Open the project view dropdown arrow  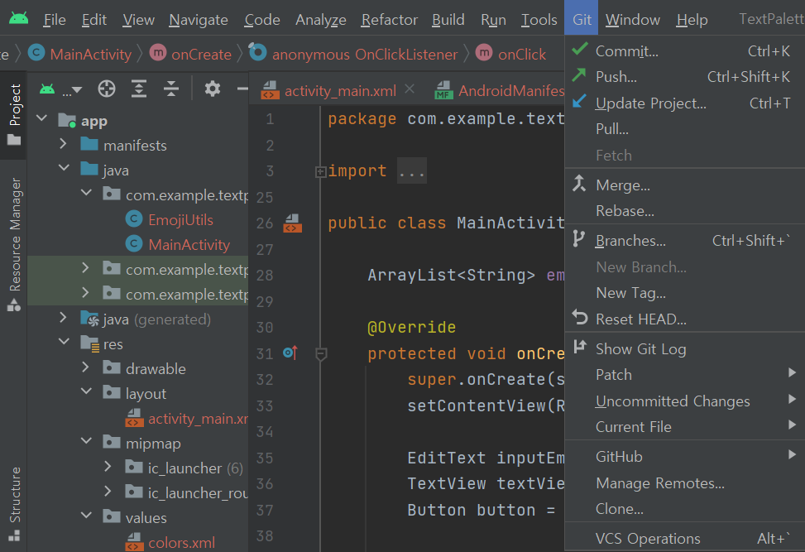click(77, 90)
